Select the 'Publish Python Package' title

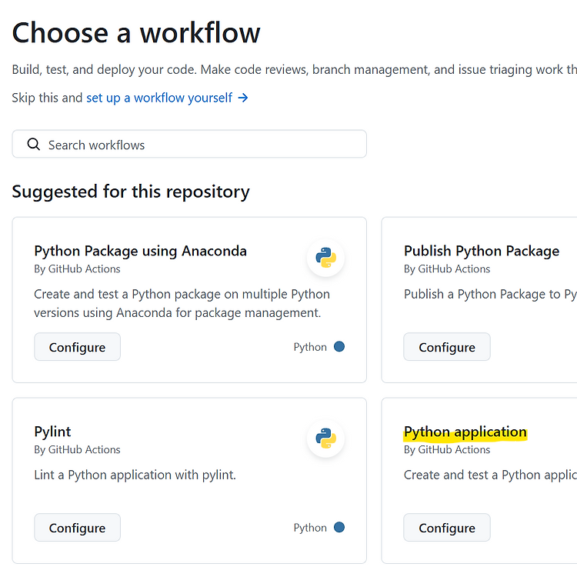[482, 251]
